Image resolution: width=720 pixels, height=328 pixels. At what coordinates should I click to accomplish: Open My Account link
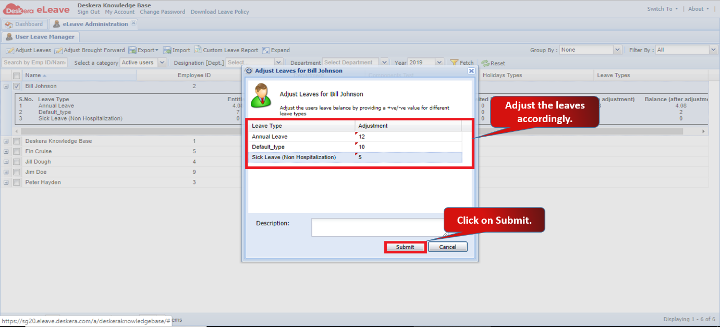pyautogui.click(x=120, y=12)
